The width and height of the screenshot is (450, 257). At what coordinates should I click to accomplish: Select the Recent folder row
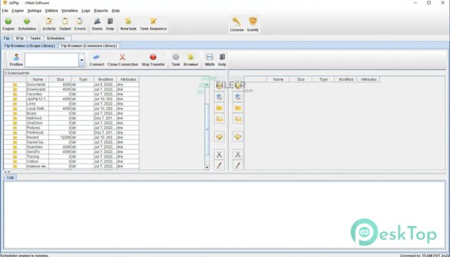(71, 137)
